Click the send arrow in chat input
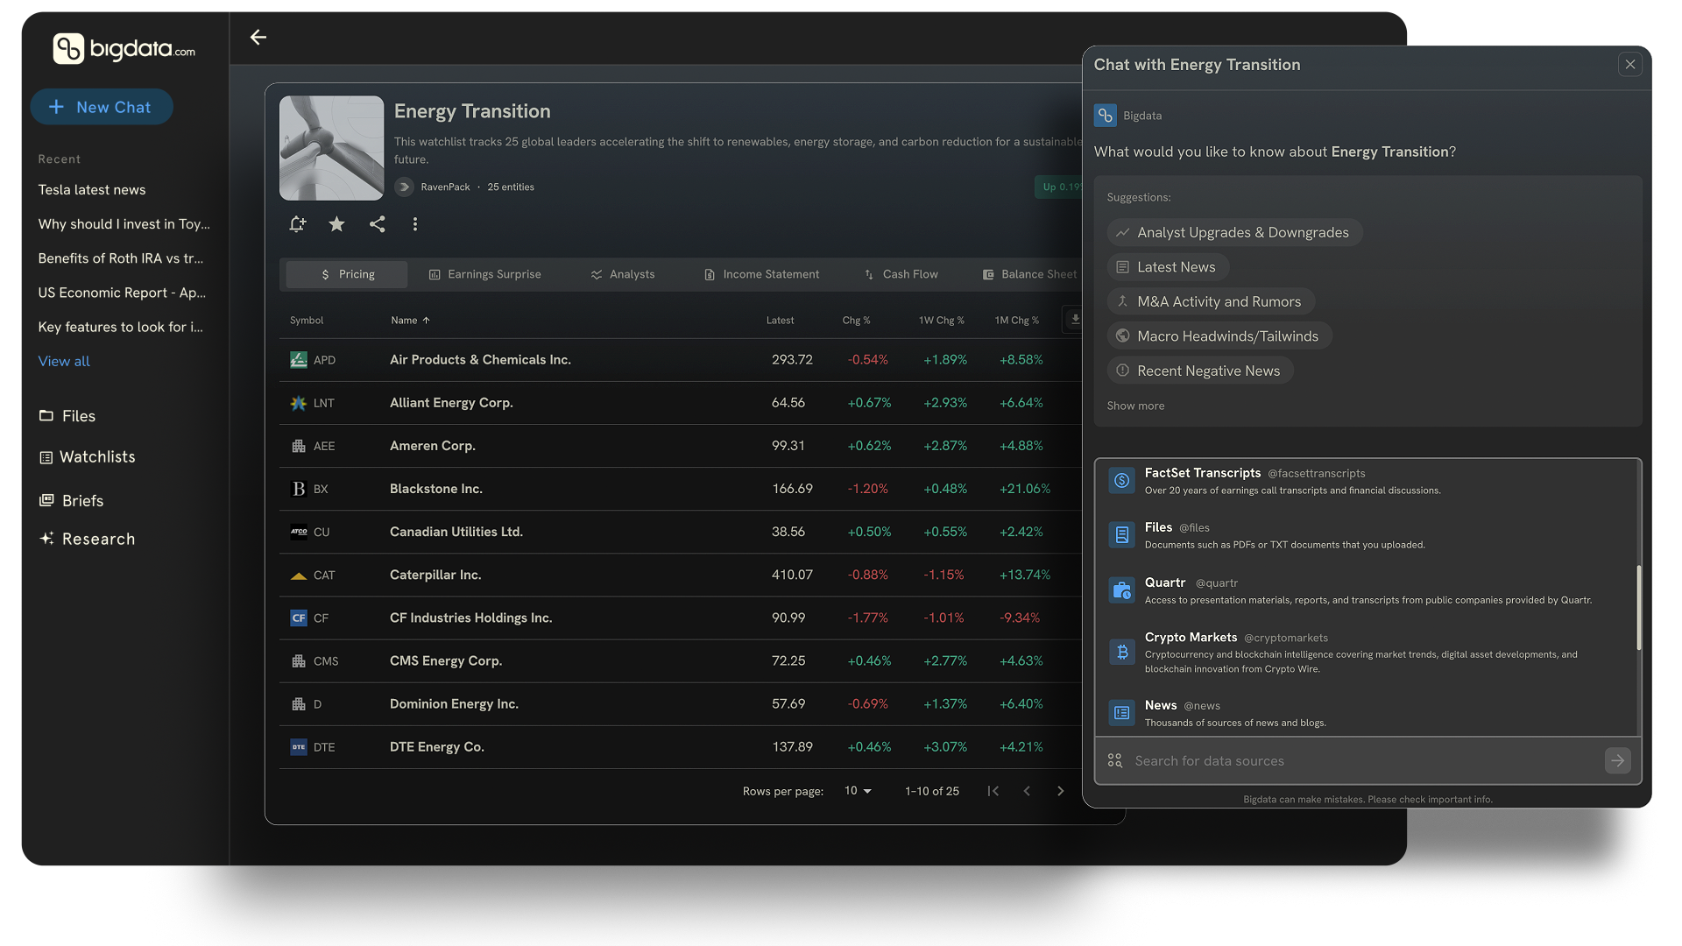 point(1617,760)
